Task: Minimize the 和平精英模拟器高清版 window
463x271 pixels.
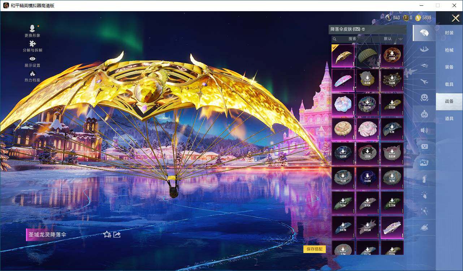Action: 421,5
